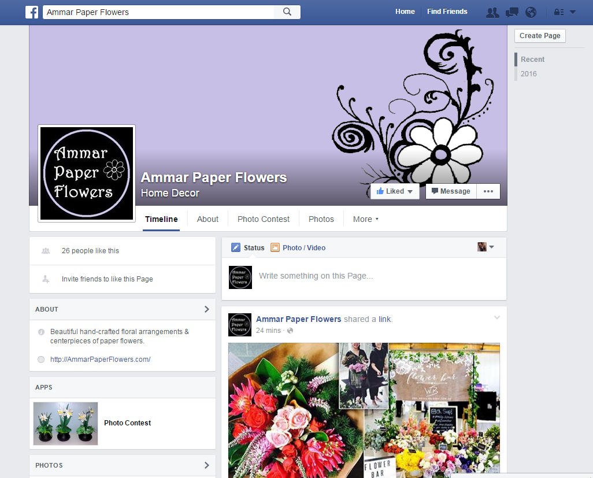Open the AmmarPaperFlowers.com website link
Viewport: 593px width, 478px height.
(x=101, y=360)
